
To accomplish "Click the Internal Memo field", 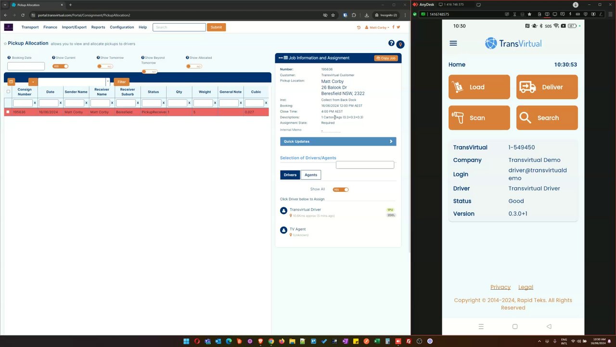I will [x=331, y=130].
